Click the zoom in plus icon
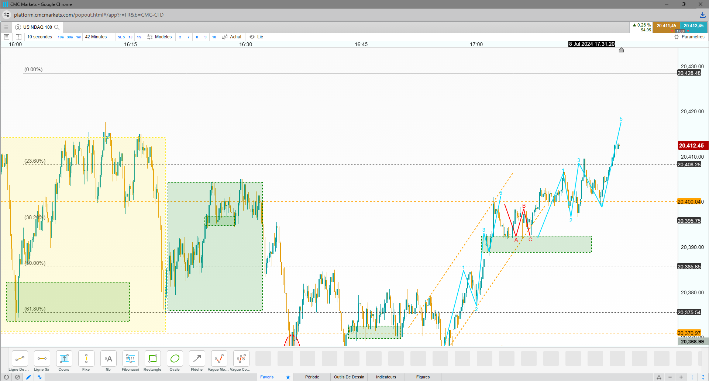 tap(681, 377)
